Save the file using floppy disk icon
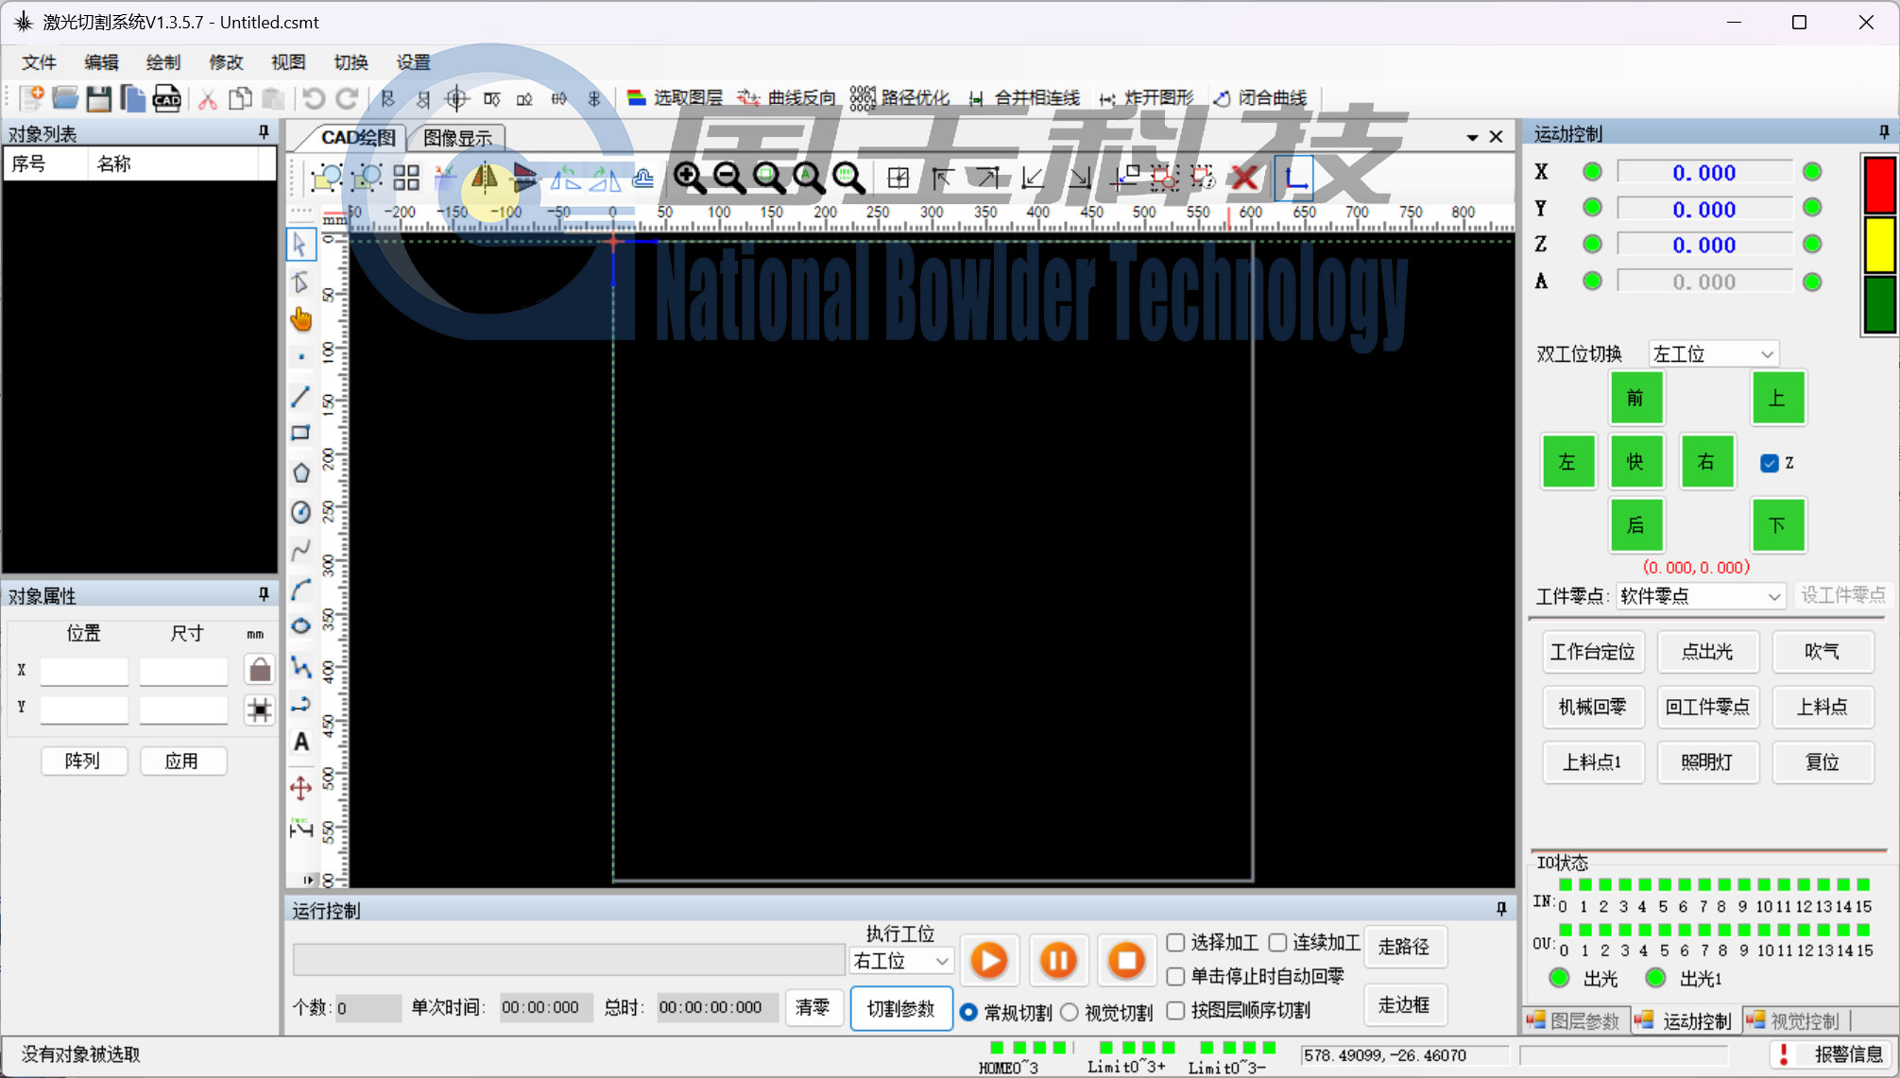Screen dimensions: 1900x1078 coord(98,98)
